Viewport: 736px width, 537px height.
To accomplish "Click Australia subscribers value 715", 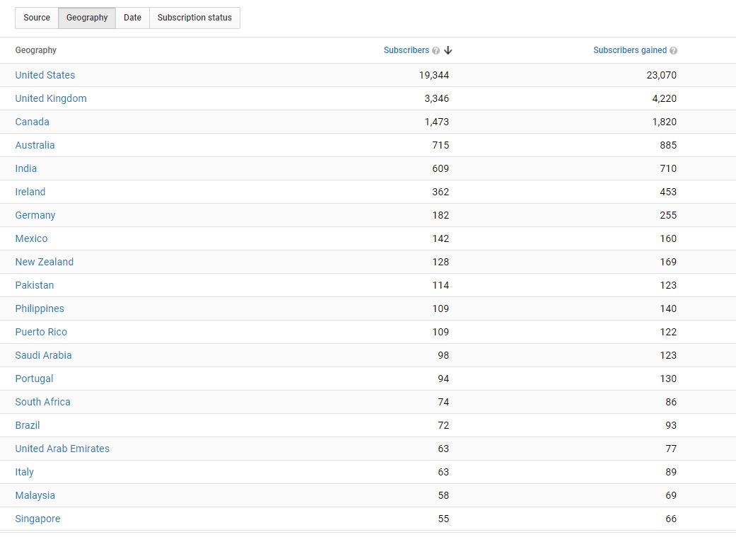I will tap(440, 145).
